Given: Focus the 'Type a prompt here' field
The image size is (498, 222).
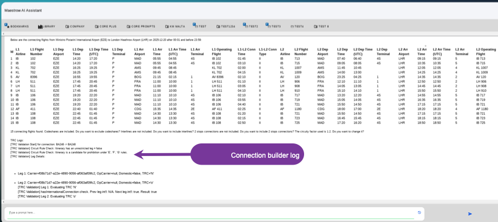Looking at the screenshot, I should (x=211, y=213).
